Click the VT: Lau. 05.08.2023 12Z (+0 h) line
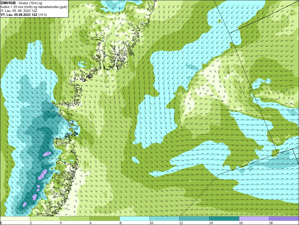299x225 pixels. tap(24, 15)
